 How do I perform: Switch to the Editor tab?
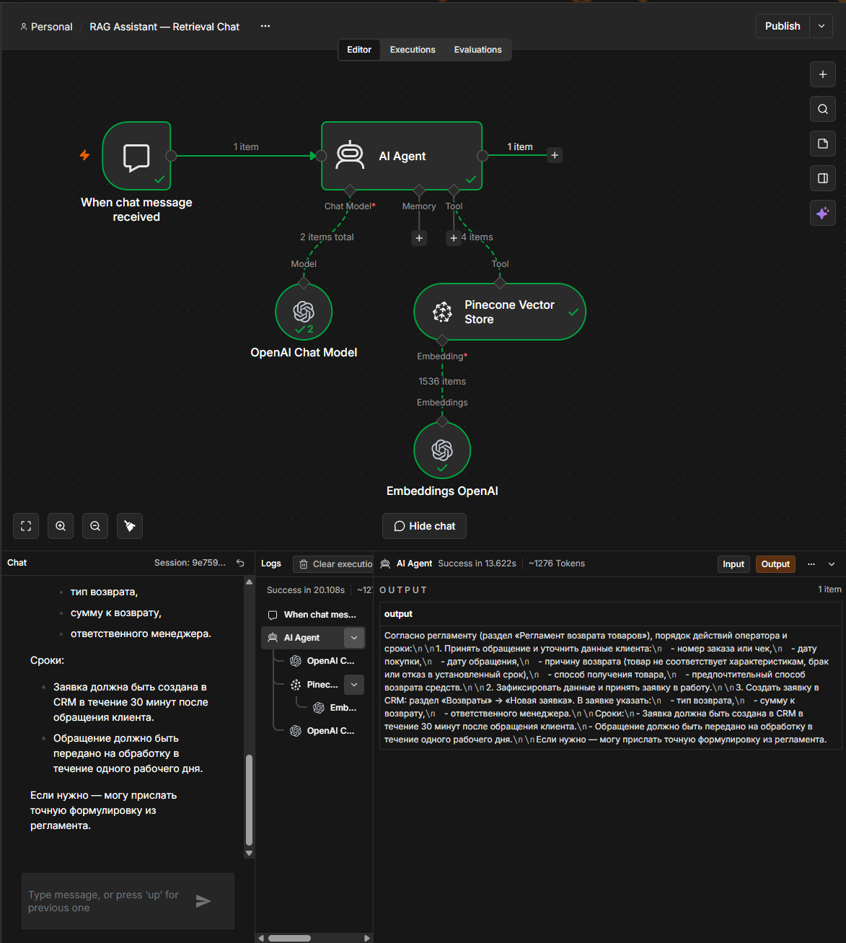(x=359, y=50)
